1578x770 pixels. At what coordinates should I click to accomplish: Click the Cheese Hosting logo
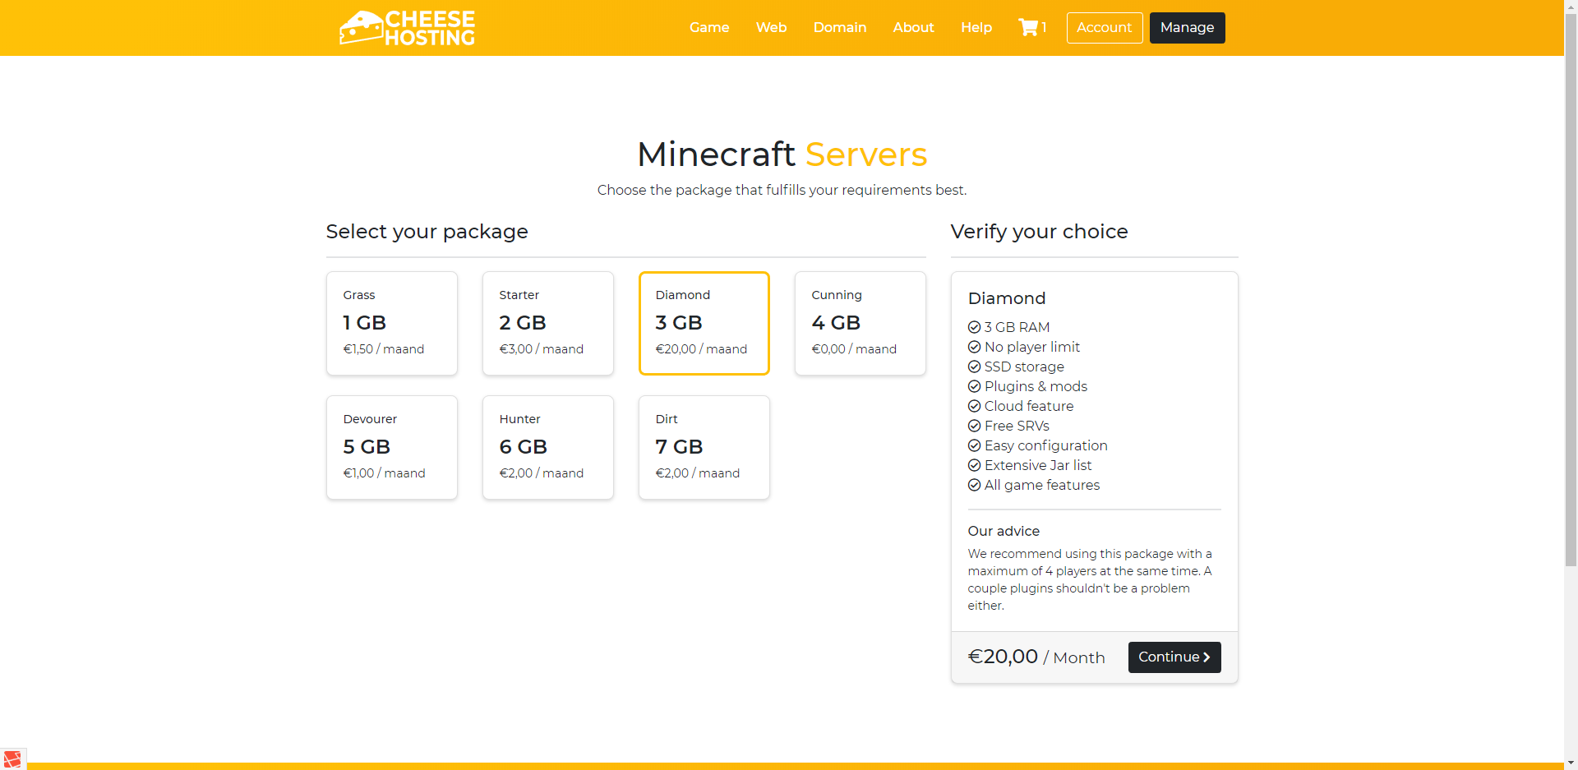coord(408,28)
